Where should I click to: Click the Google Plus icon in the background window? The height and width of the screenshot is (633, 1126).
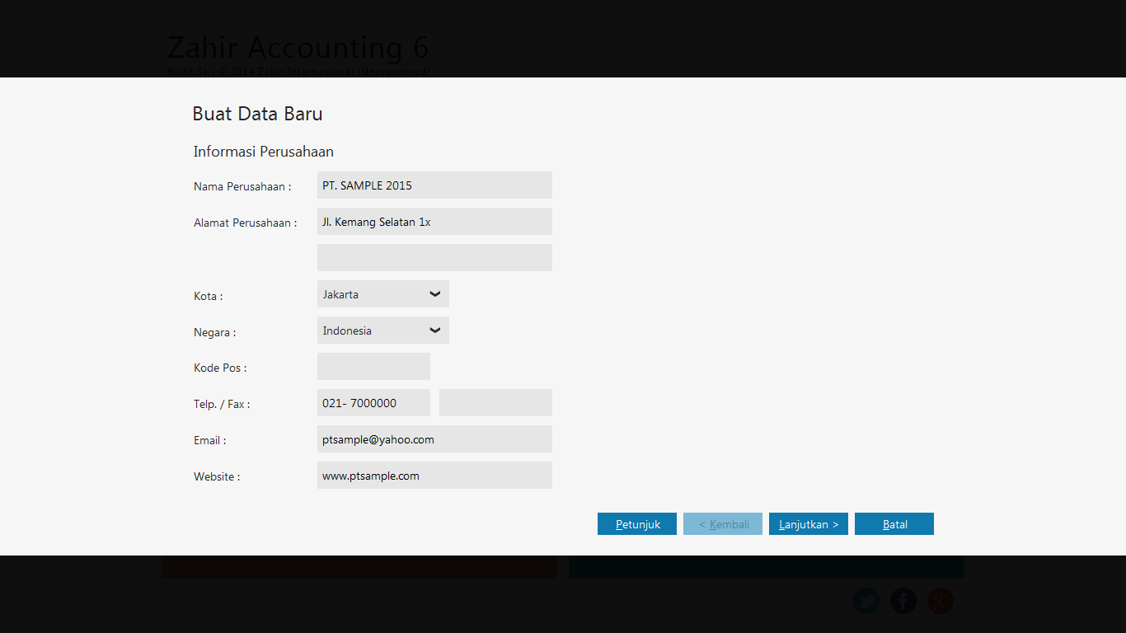(941, 600)
